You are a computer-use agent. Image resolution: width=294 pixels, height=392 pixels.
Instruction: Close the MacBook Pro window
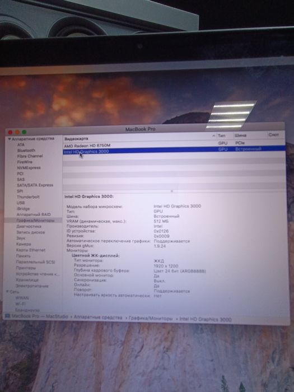[x=10, y=132]
